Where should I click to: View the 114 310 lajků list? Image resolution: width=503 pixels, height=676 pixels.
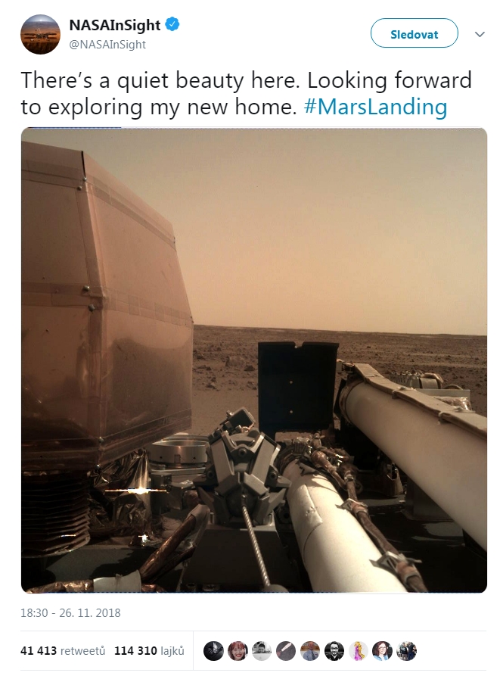pyautogui.click(x=149, y=650)
